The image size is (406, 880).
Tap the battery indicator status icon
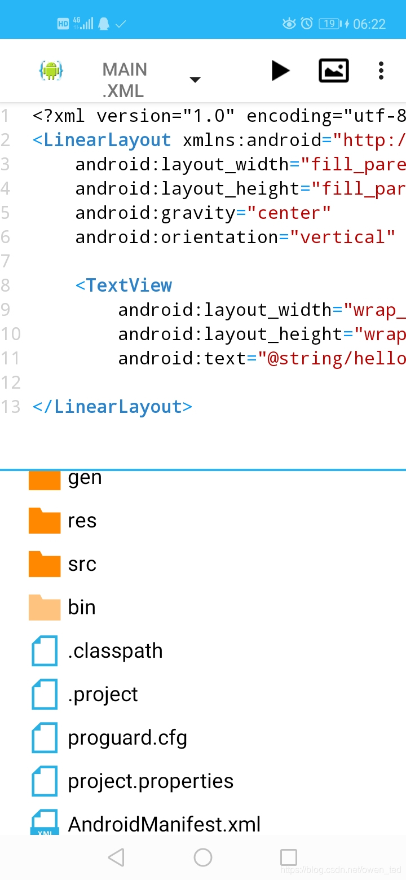330,24
